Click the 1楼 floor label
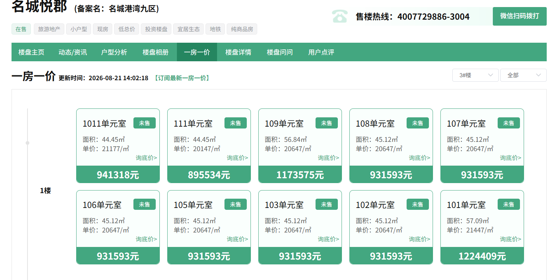Image resolution: width=556 pixels, height=280 pixels. click(x=45, y=191)
